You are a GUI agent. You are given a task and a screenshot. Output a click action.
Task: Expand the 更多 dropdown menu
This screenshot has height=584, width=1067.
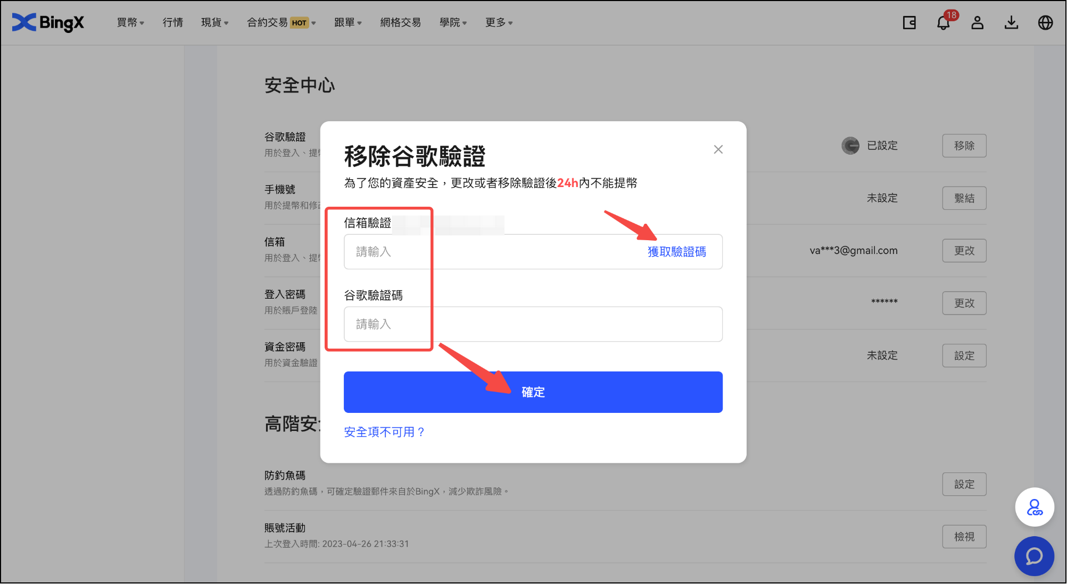499,22
